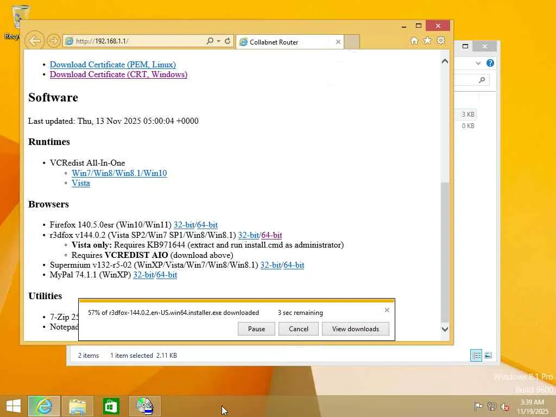Viewport: 556px width, 417px height.
Task: Open the disc installer taskbar icon
Action: 144,406
